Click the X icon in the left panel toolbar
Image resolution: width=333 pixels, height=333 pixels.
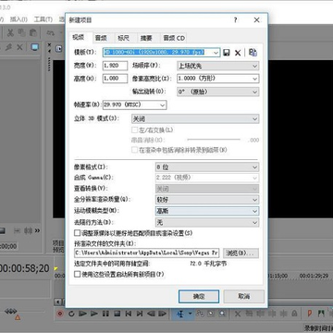(x=19, y=47)
